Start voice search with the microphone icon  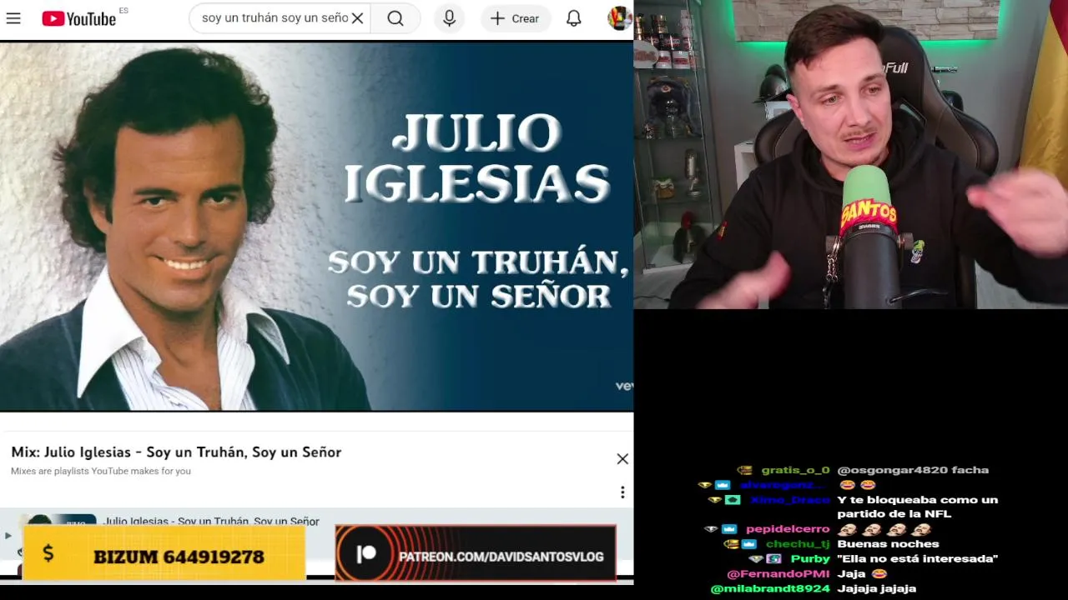pyautogui.click(x=449, y=18)
